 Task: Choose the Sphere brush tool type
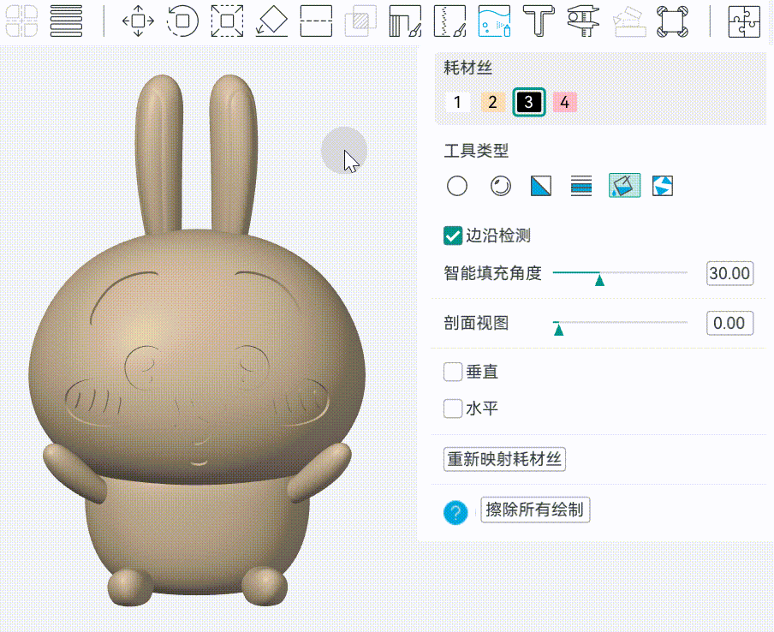pos(501,186)
